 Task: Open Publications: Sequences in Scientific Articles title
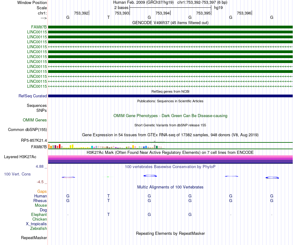pos(170,101)
